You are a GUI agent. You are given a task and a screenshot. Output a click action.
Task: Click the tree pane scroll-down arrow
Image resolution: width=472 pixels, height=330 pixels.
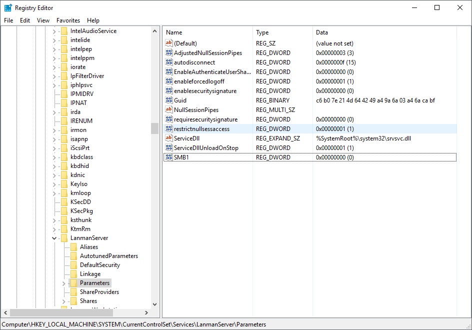(x=154, y=304)
